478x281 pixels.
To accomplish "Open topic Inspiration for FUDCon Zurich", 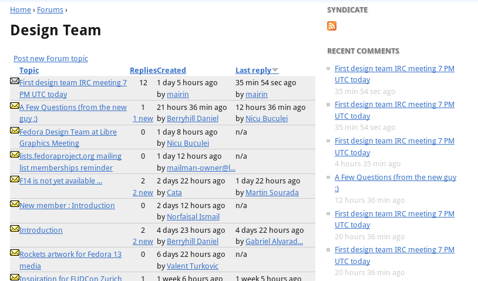I will pos(70,278).
